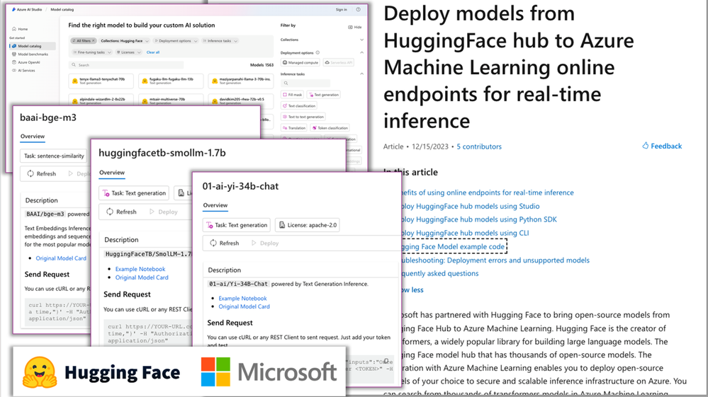
Task: Open Original Model Card in smollm window
Action: (142, 277)
